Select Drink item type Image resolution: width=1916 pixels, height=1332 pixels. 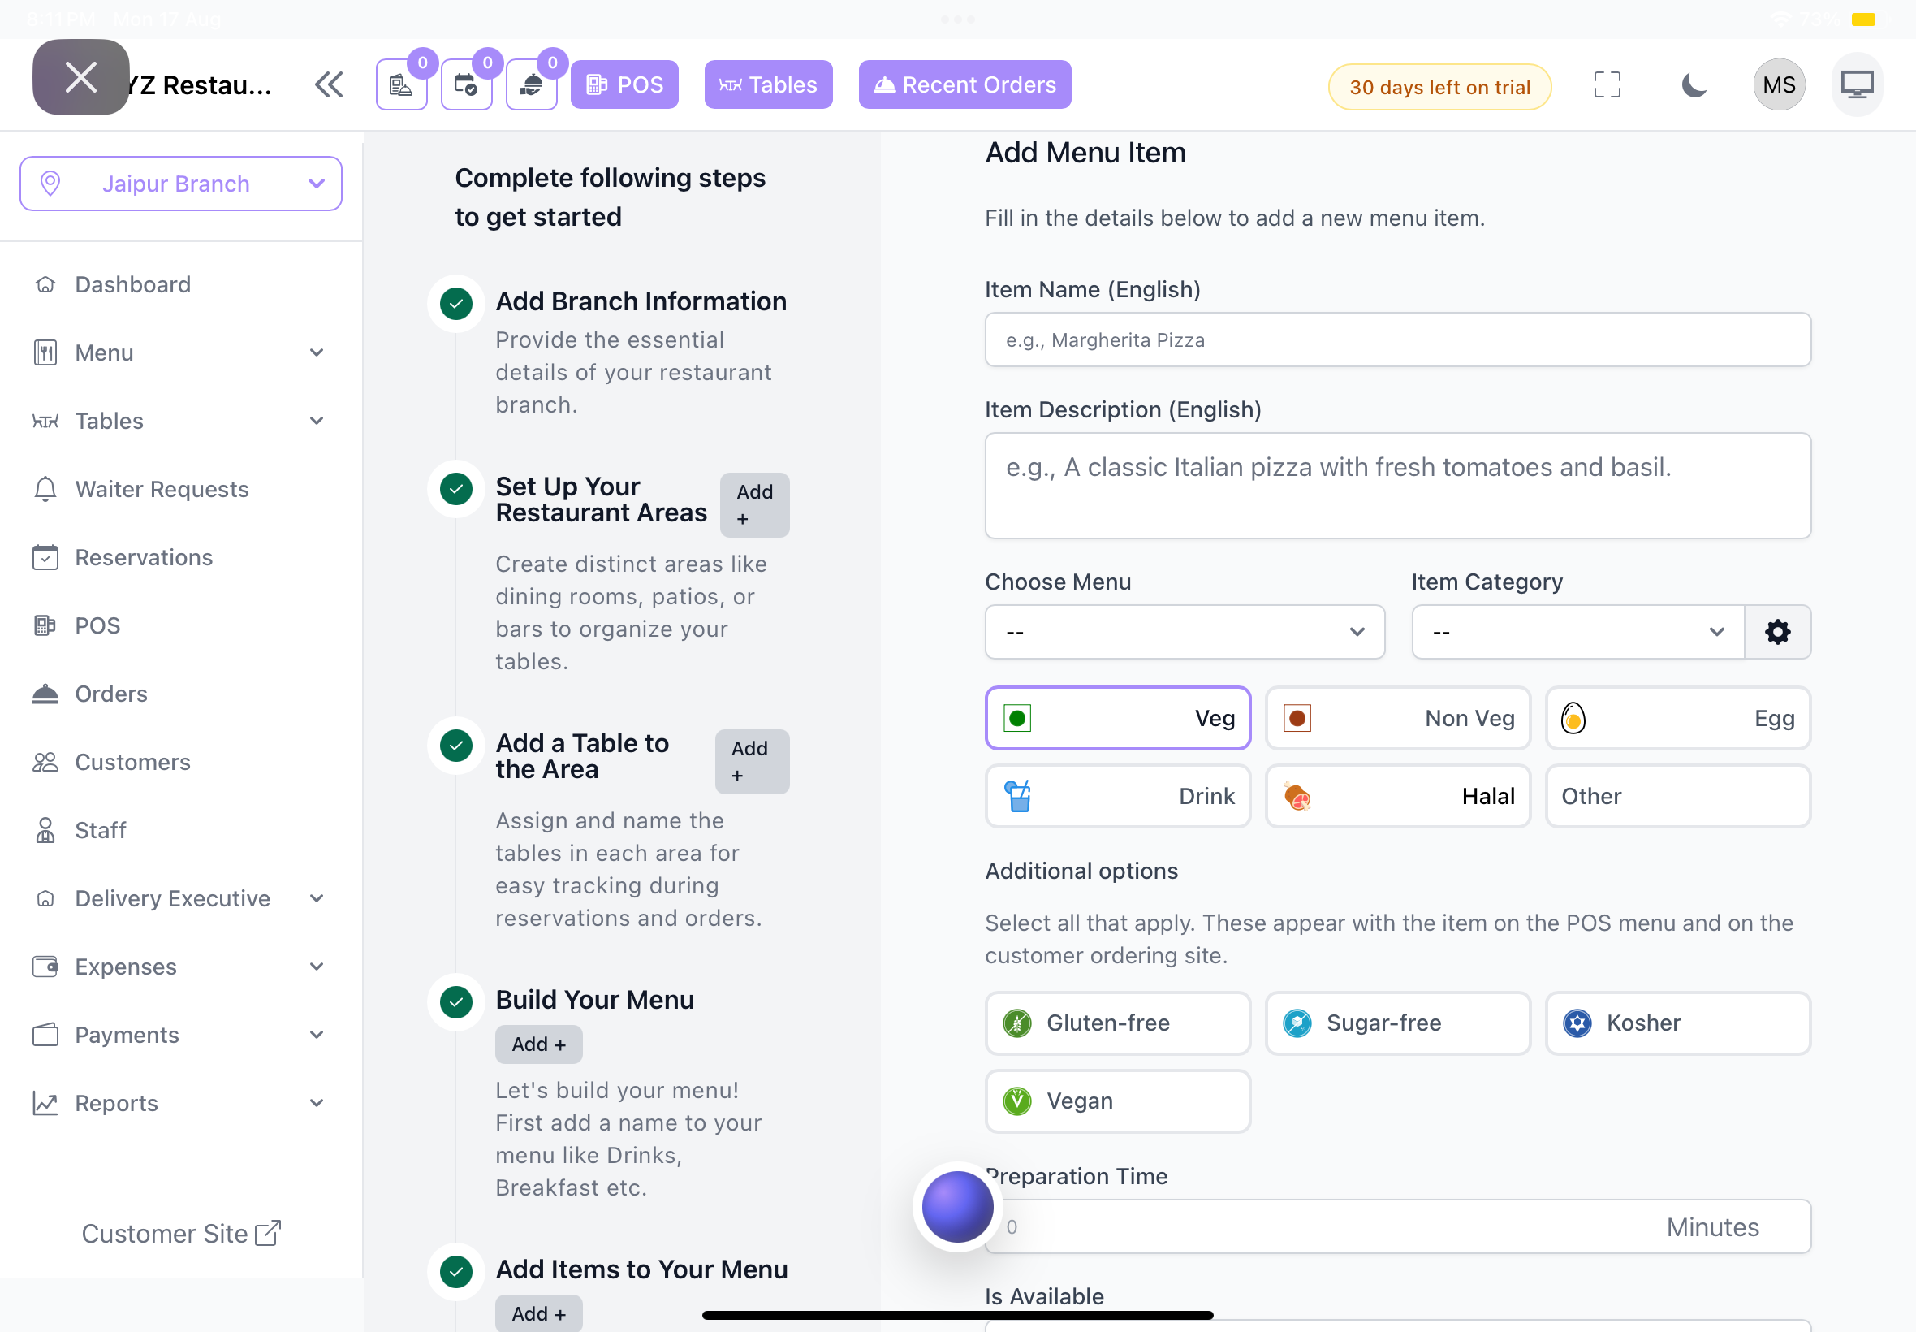pyautogui.click(x=1118, y=796)
